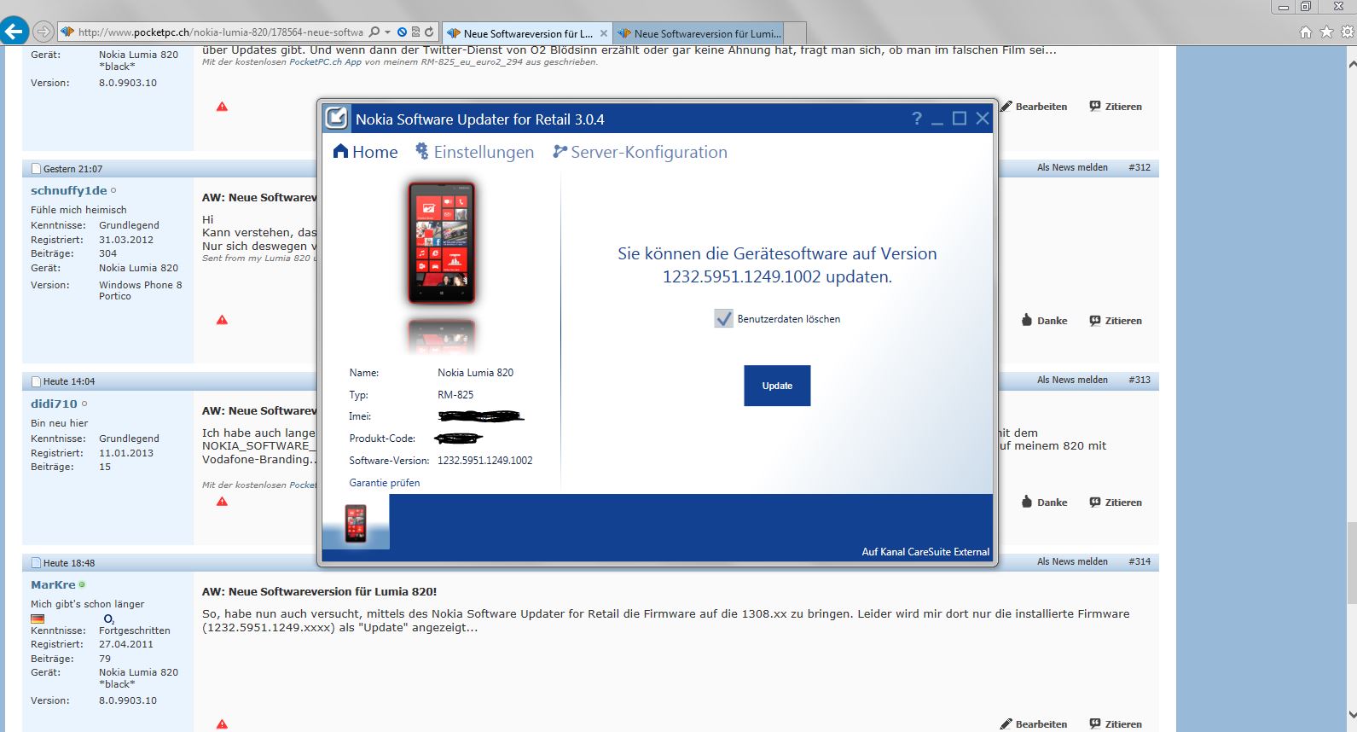Viewport: 1357px width, 732px height.
Task: Click the PocketPC.ch App link in top post
Action: pos(325,62)
